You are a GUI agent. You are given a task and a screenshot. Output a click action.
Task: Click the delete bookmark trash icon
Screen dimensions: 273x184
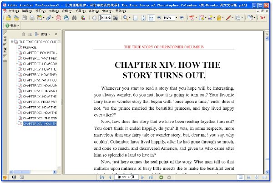(24, 34)
